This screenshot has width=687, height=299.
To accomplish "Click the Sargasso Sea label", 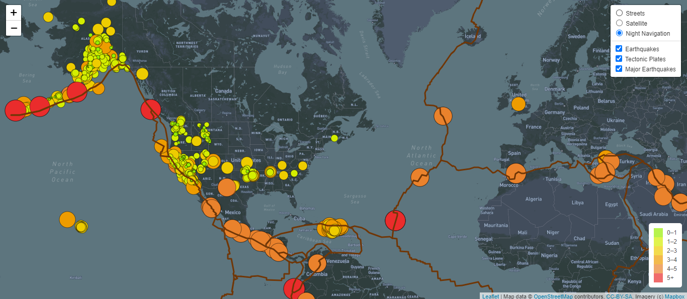I will point(355,198).
